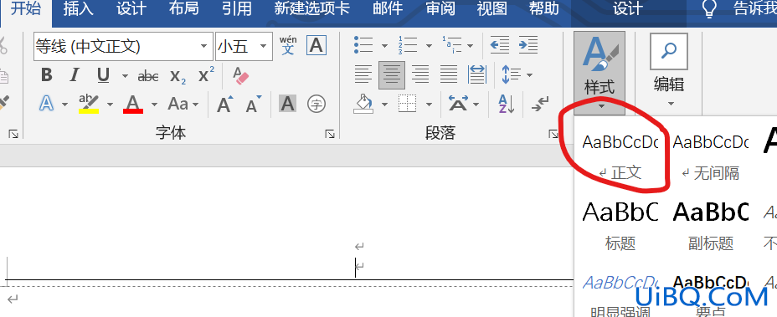
Task: Apply paragraph shading paint bucket
Action: (x=363, y=104)
